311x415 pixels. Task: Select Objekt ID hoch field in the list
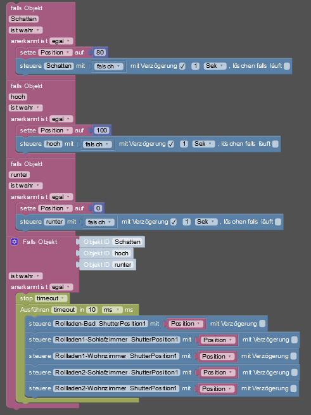point(122,253)
